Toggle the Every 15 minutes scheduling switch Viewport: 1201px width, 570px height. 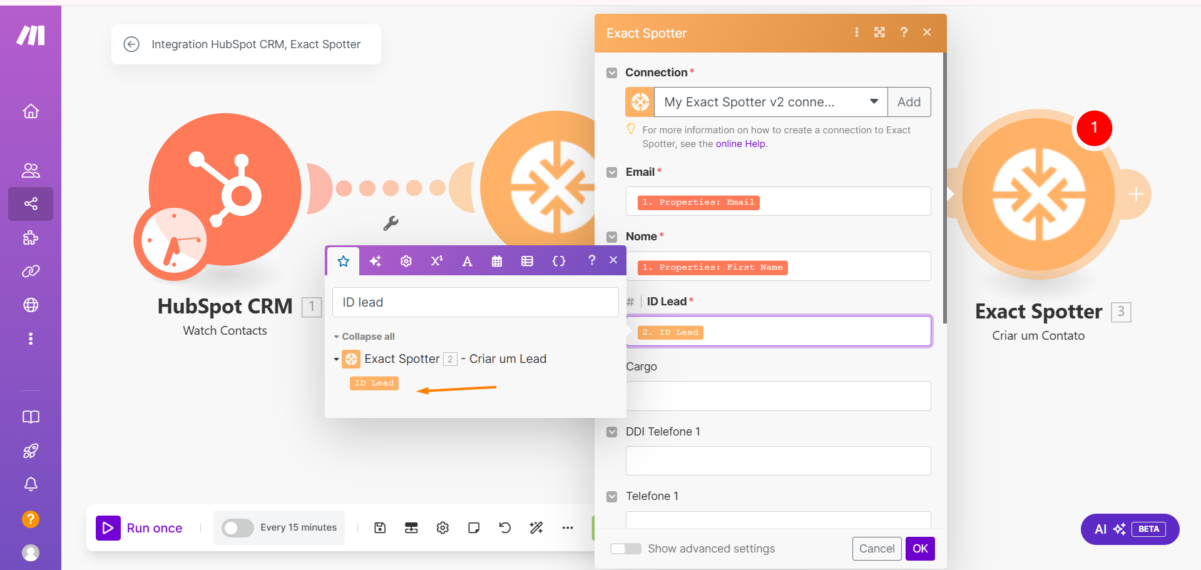(238, 528)
